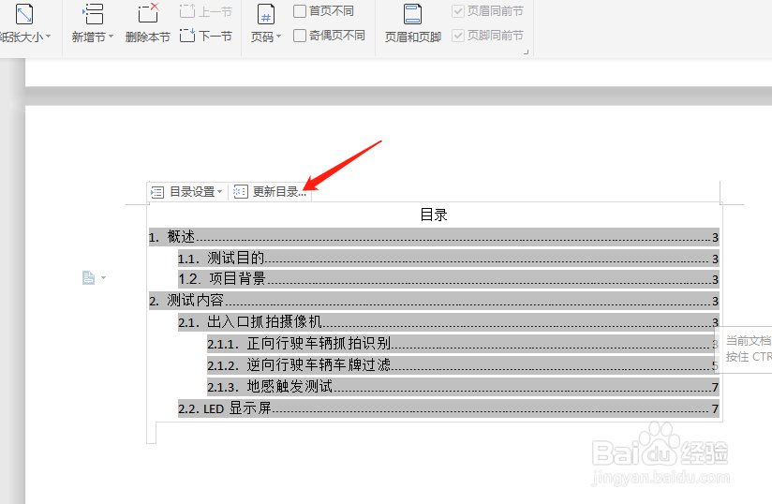Enable 首页不同 checkbox
The image size is (772, 504).
[300, 11]
